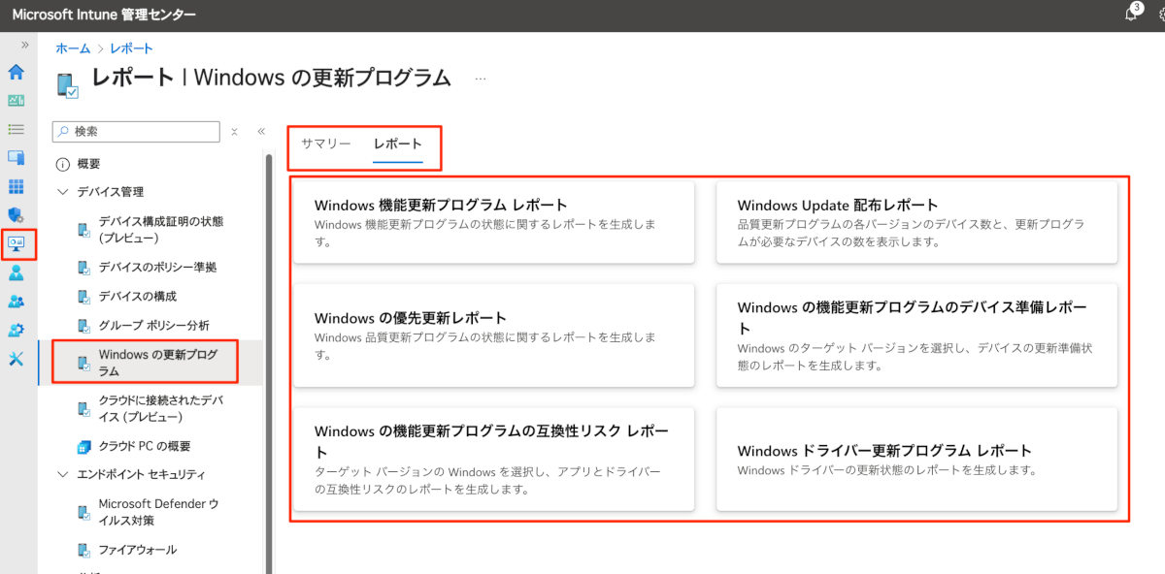Image resolution: width=1165 pixels, height=574 pixels.
Task: Switch to the レポート tab
Action: [398, 143]
